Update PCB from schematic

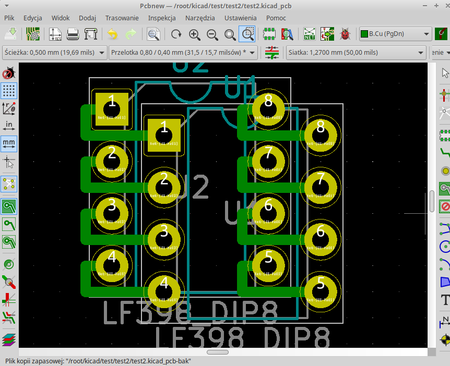point(327,34)
